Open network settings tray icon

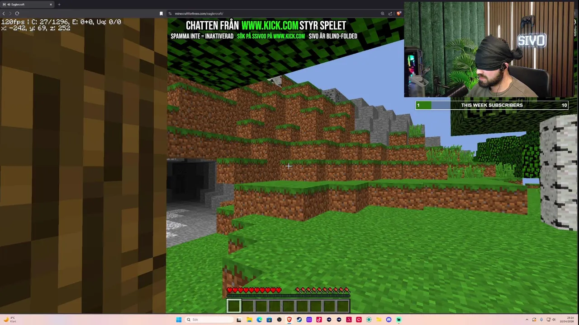point(549,320)
